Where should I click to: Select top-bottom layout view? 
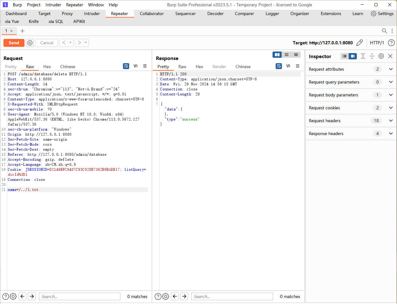tap(287, 55)
